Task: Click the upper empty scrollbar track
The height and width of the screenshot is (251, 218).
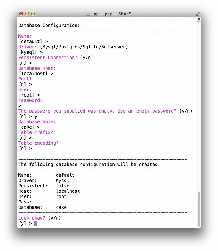Action: point(199,104)
